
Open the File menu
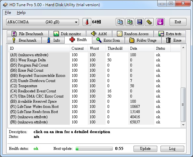pos(8,13)
